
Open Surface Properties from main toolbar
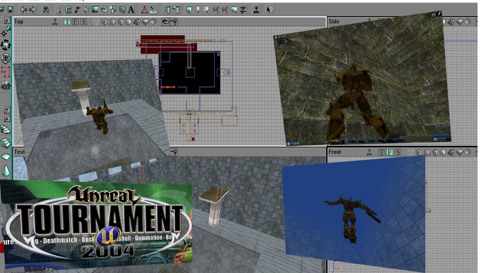pos(175,9)
